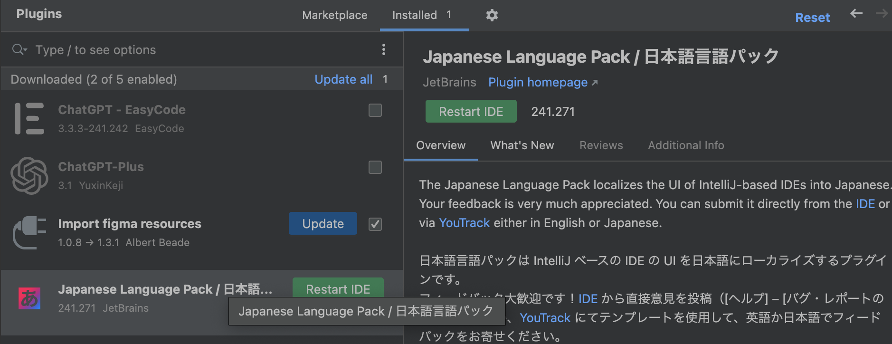This screenshot has height=344, width=892.
Task: Click Restart IDE in the plugin list
Action: click(338, 288)
